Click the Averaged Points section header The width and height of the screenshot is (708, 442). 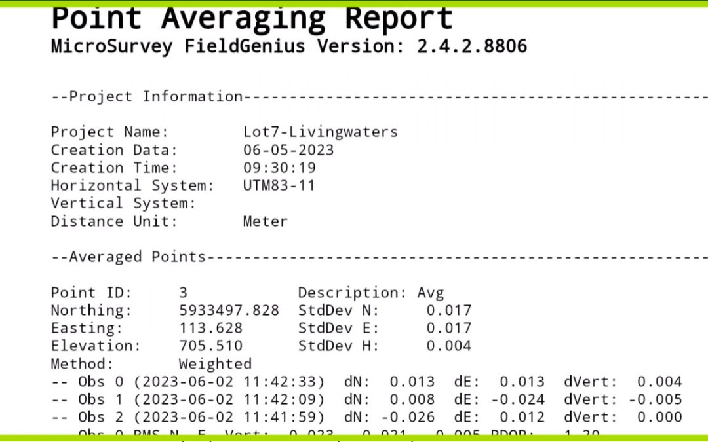[128, 257]
